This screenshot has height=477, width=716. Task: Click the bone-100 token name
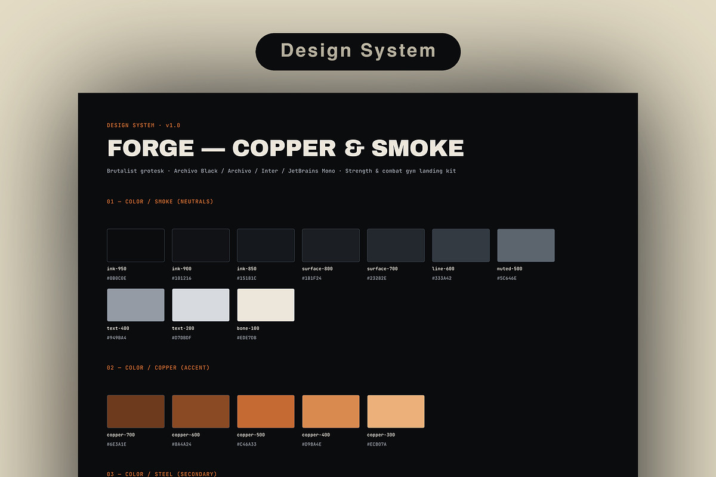pyautogui.click(x=248, y=329)
